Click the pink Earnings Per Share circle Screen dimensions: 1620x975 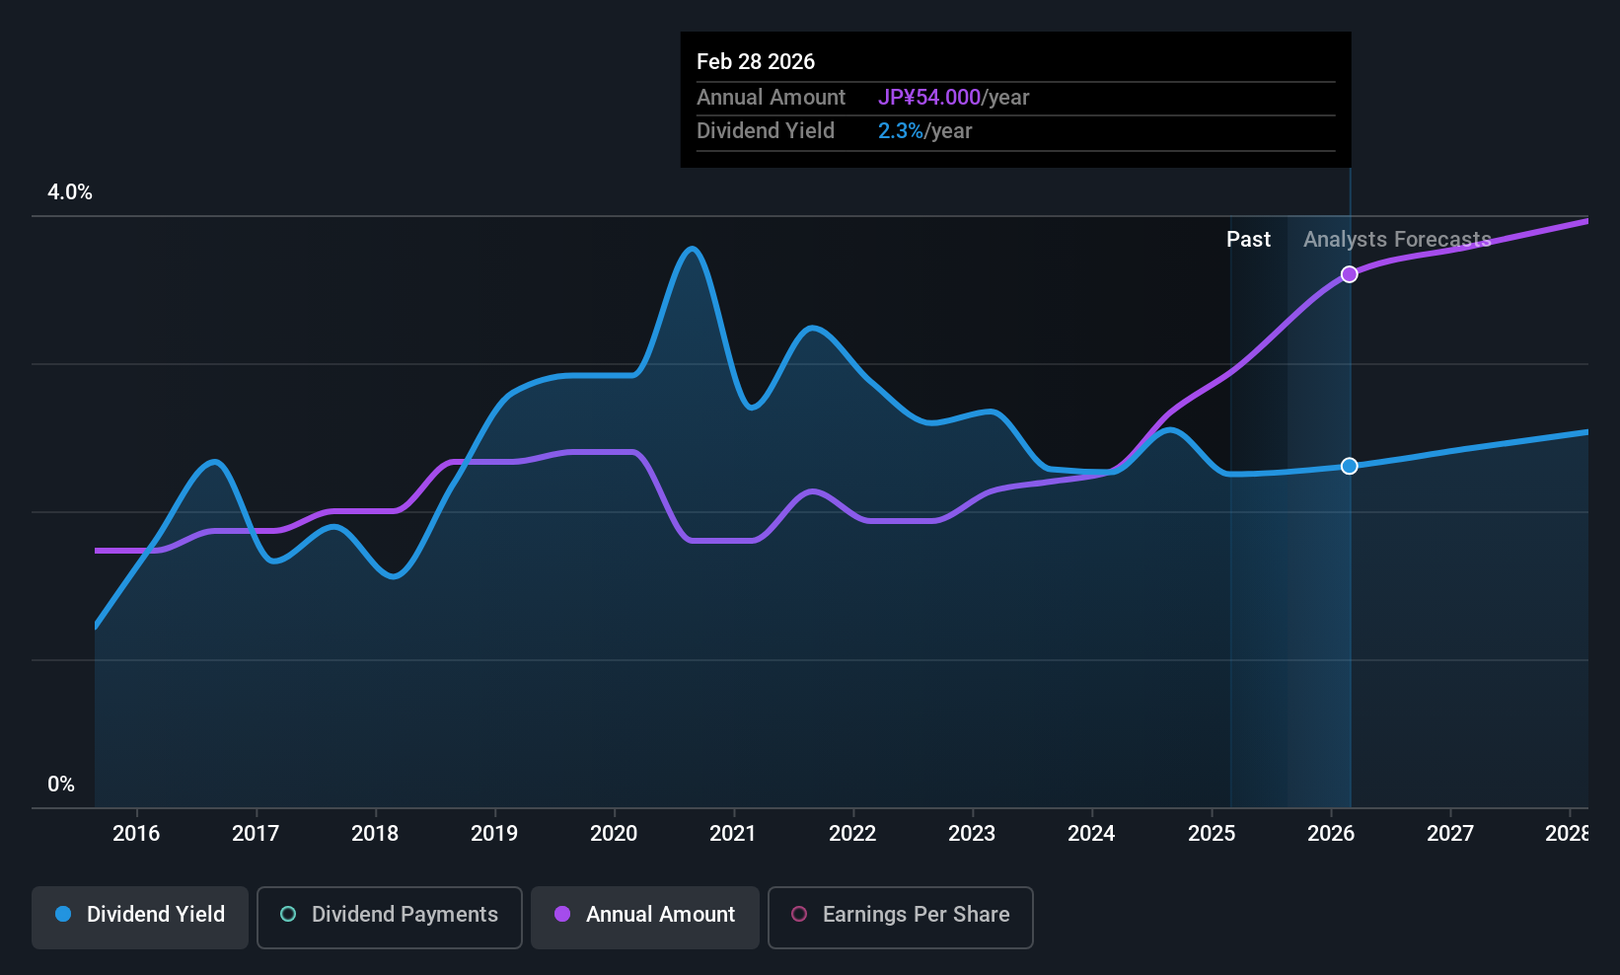pos(799,914)
